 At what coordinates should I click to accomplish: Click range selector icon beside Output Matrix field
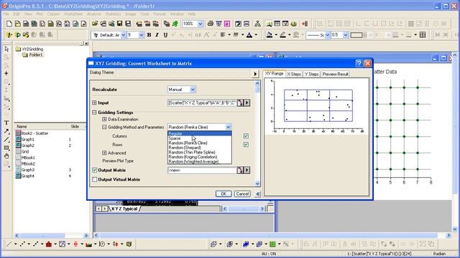pyautogui.click(x=240, y=170)
